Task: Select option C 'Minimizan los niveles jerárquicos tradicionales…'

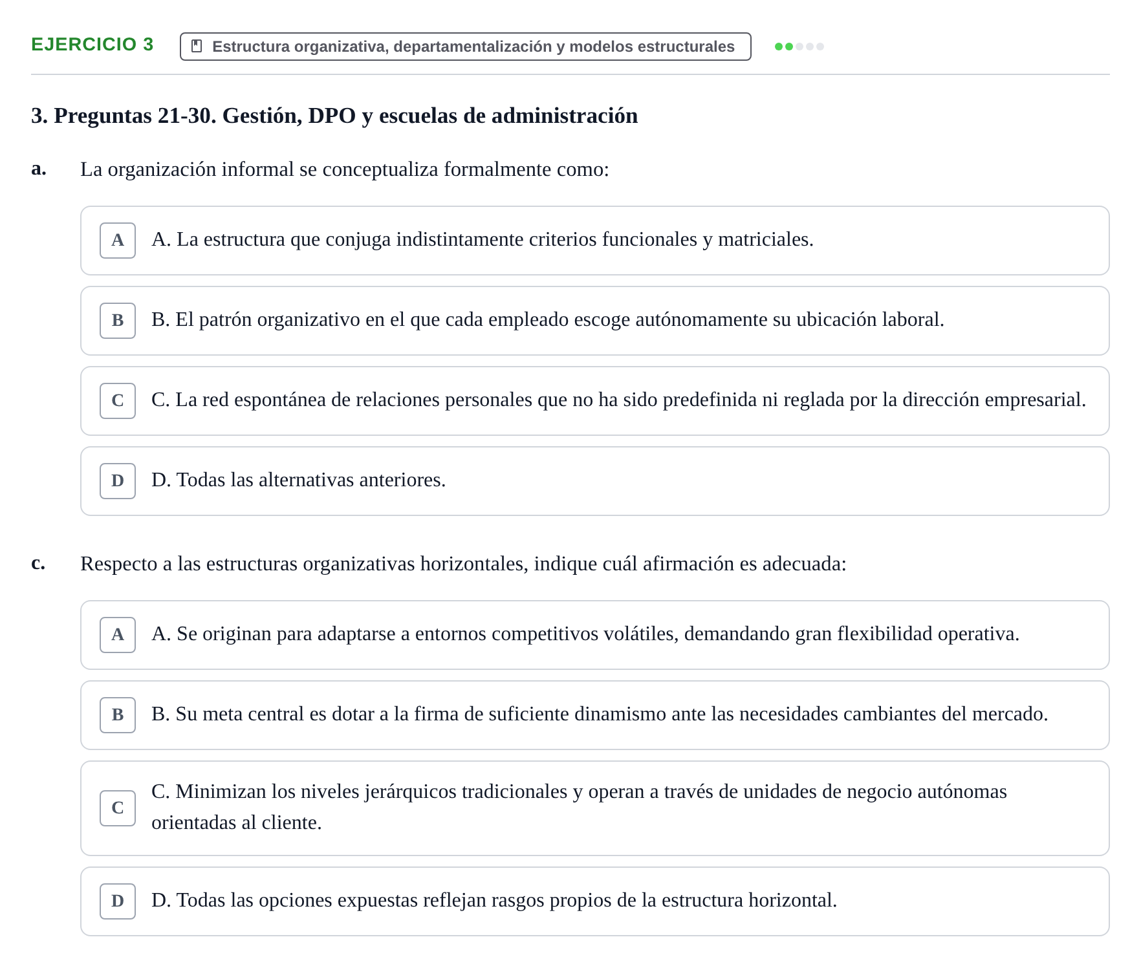Action: coord(595,808)
